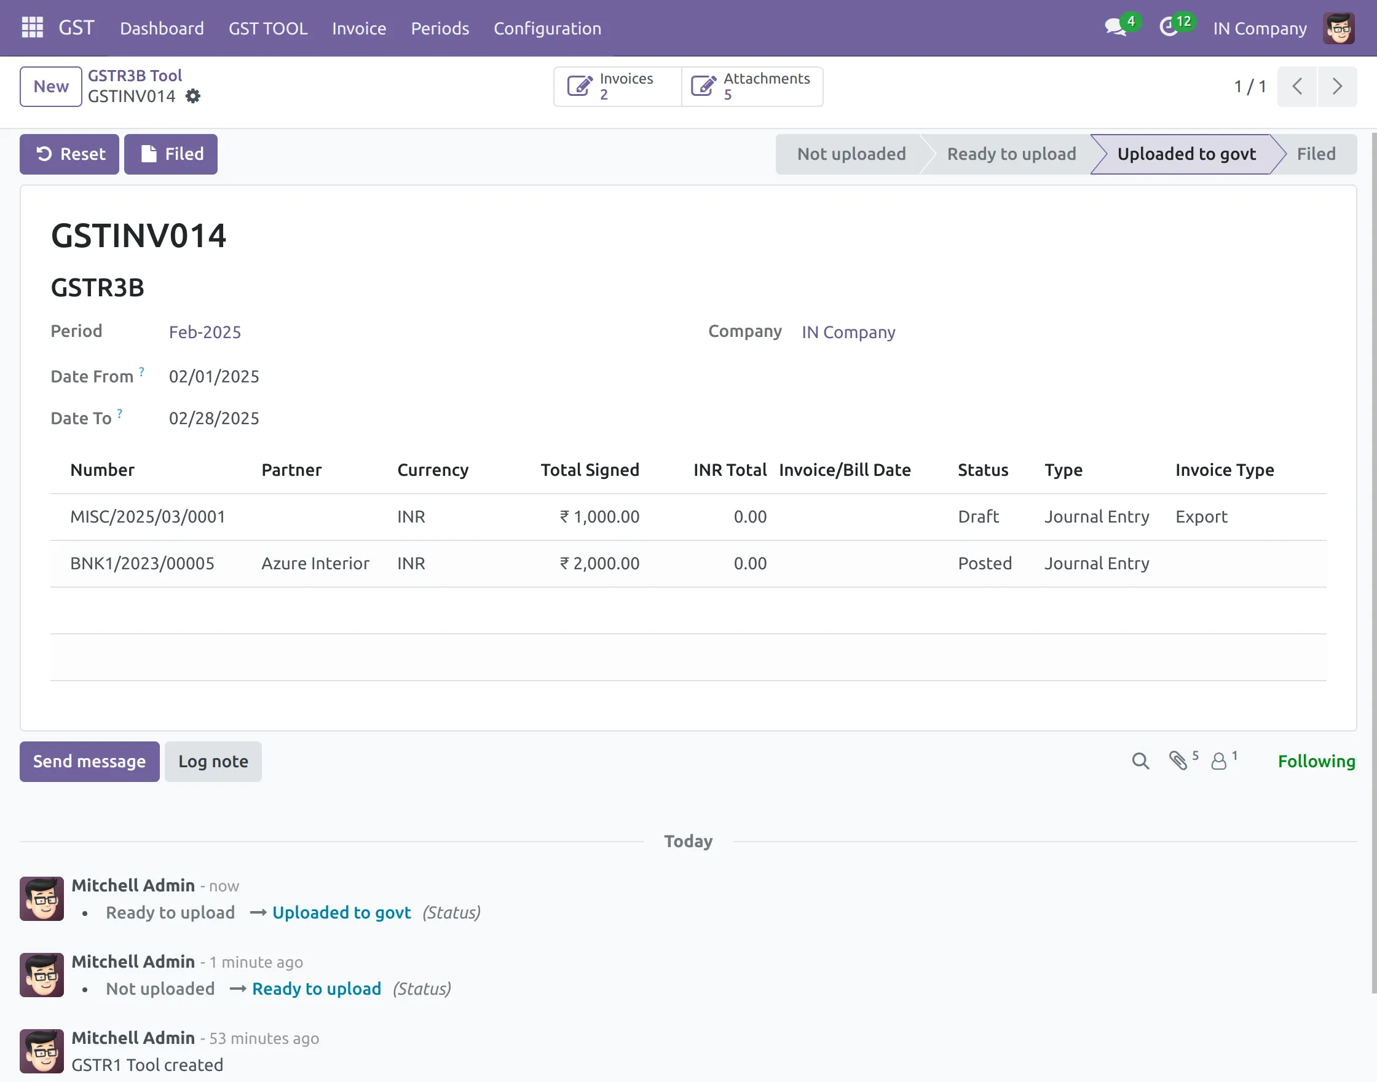Image resolution: width=1377 pixels, height=1082 pixels.
Task: Click the Not uploaded stage in progress bar
Action: pos(851,154)
